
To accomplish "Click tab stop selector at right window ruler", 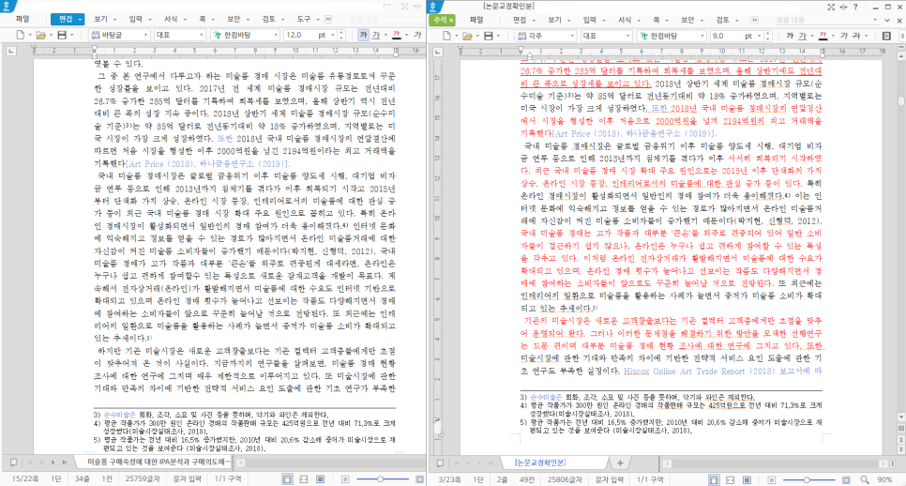I will (x=437, y=52).
